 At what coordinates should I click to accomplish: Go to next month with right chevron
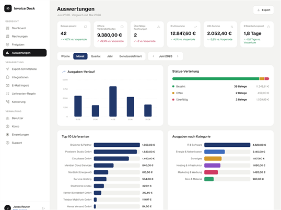pyautogui.click(x=178, y=56)
